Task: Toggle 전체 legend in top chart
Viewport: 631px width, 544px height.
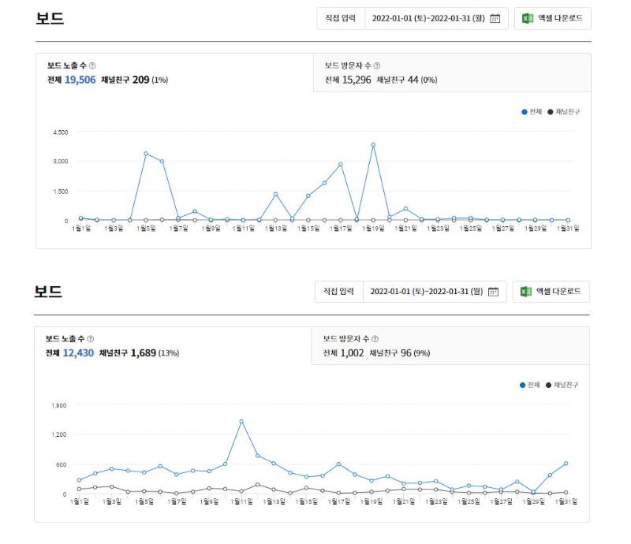Action: coord(532,112)
